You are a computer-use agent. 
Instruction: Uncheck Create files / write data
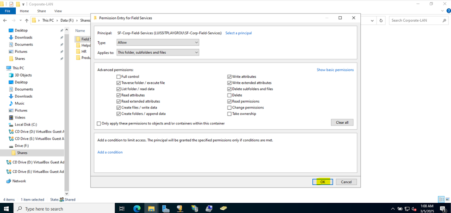(x=118, y=107)
